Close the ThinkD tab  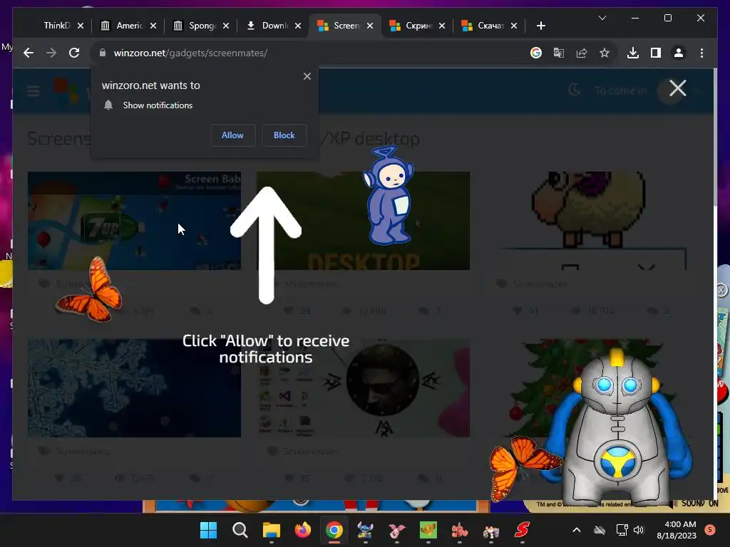[x=81, y=26]
